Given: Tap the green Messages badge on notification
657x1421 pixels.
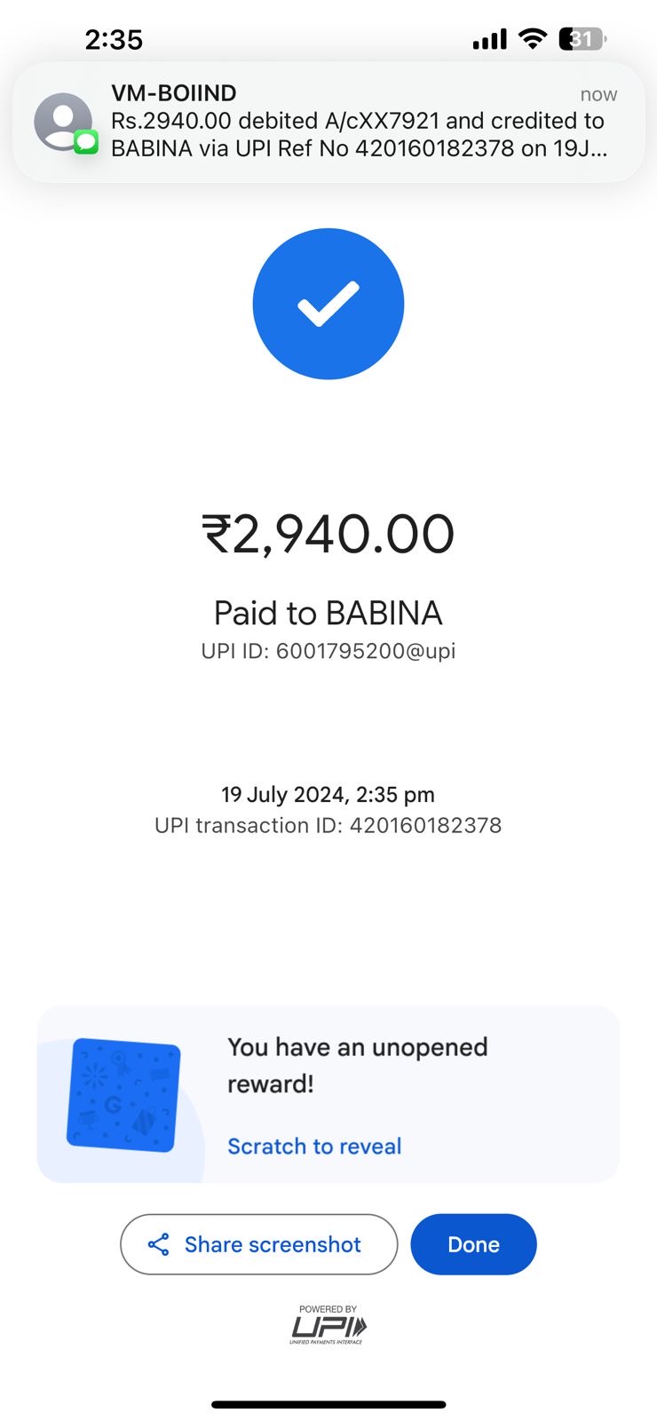Looking at the screenshot, I should point(86,142).
